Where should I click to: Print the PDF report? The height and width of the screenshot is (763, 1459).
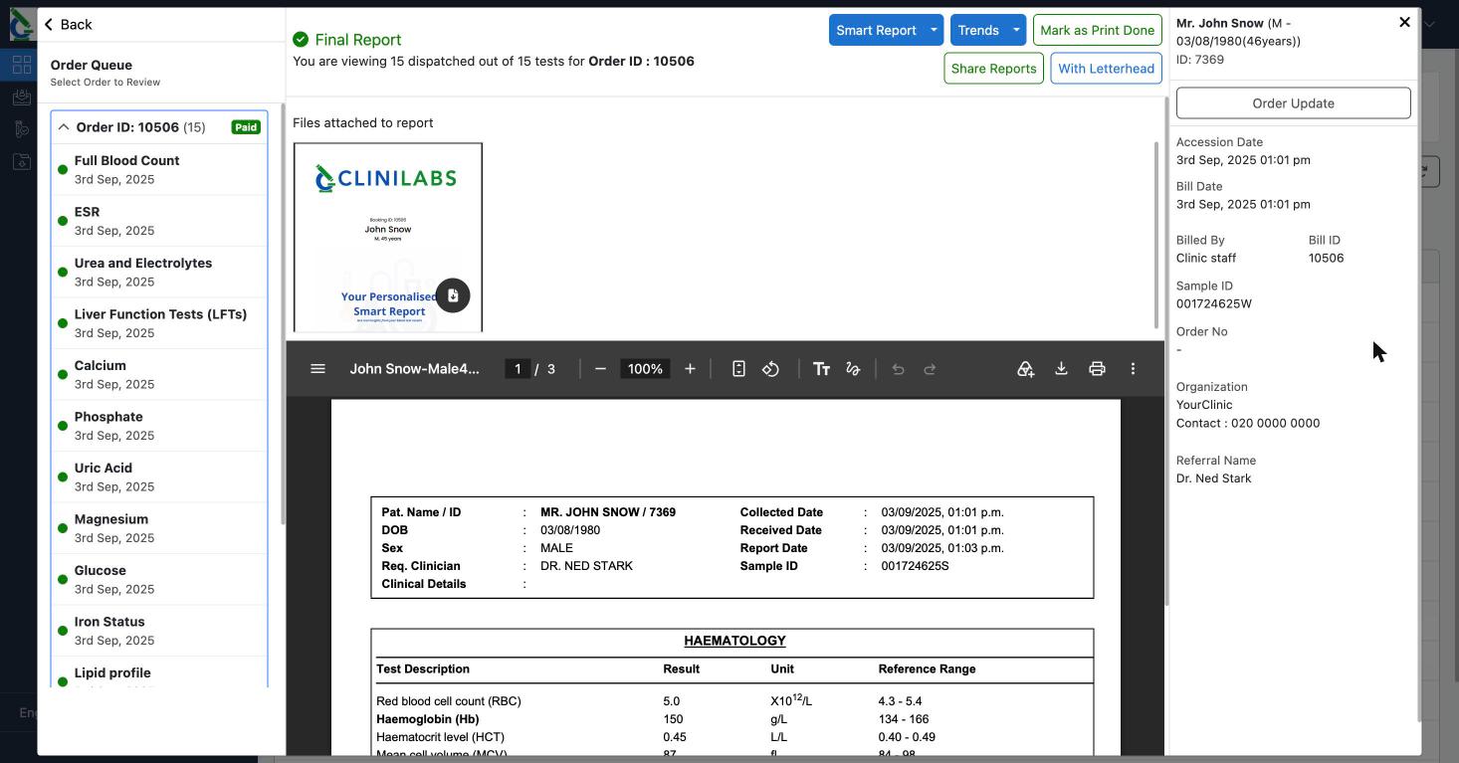click(x=1097, y=369)
